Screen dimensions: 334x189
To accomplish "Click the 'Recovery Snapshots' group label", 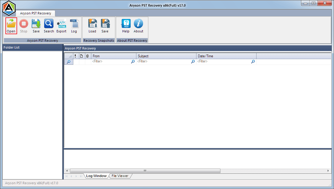I will [99, 40].
